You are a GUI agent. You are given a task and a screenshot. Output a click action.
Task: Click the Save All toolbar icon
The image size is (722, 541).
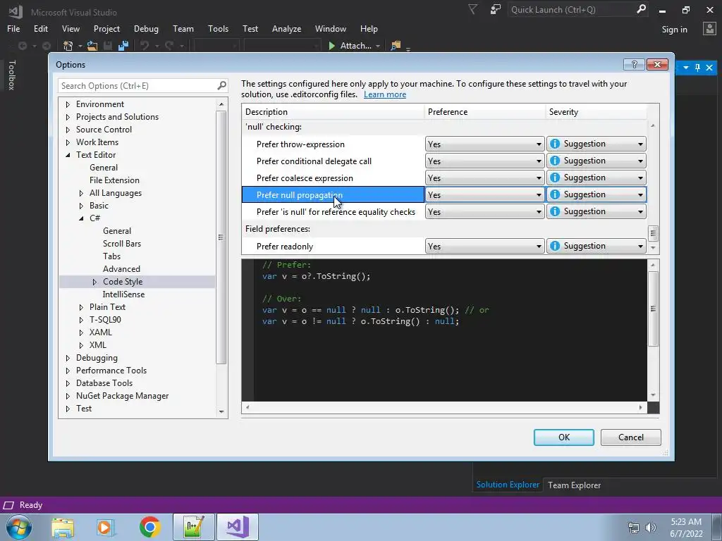pyautogui.click(x=123, y=46)
